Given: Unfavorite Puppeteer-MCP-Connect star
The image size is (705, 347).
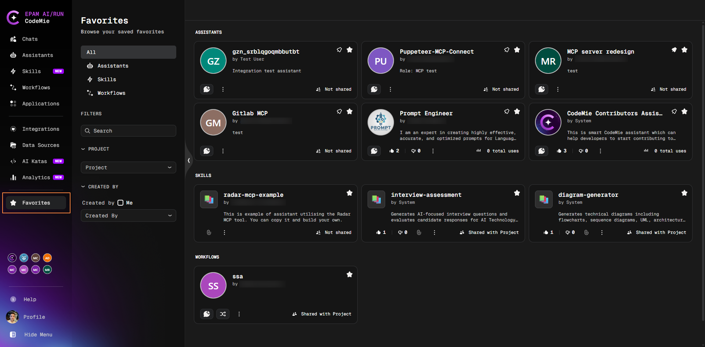Looking at the screenshot, I should click(x=517, y=50).
